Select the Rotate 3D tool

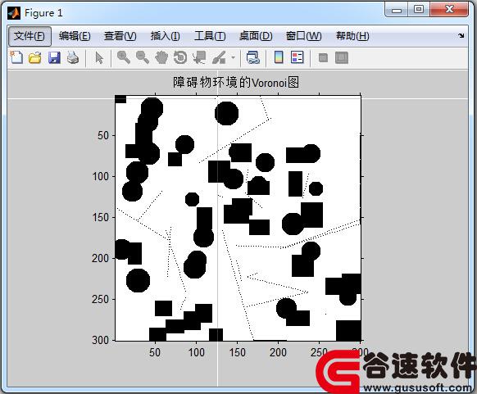[180, 57]
